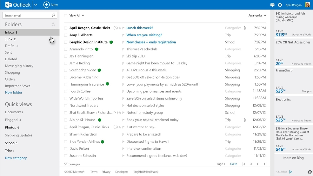
Task: Check the Amy E. Alberts message checkbox
Action: tap(66, 35)
